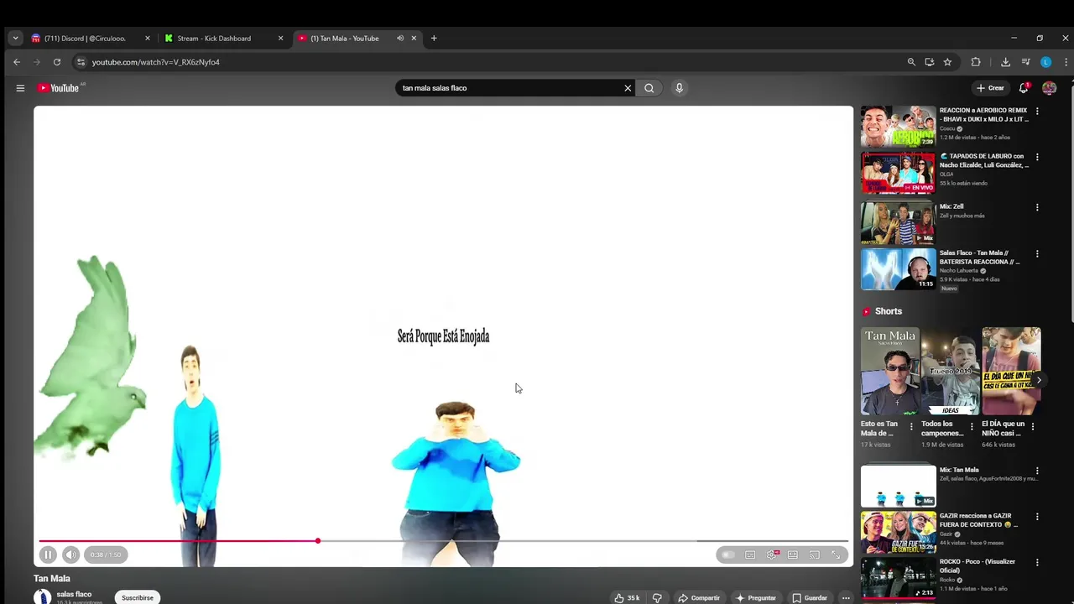
Task: Open the player settings gear
Action: (x=772, y=555)
